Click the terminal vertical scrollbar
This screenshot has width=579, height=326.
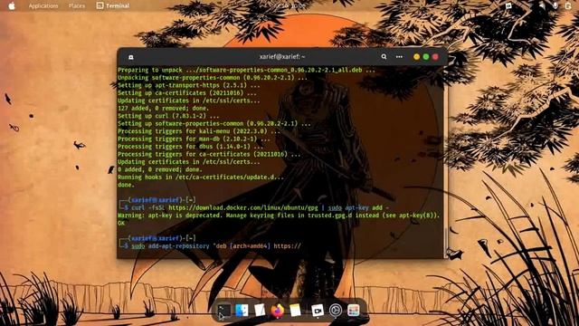pos(446,242)
